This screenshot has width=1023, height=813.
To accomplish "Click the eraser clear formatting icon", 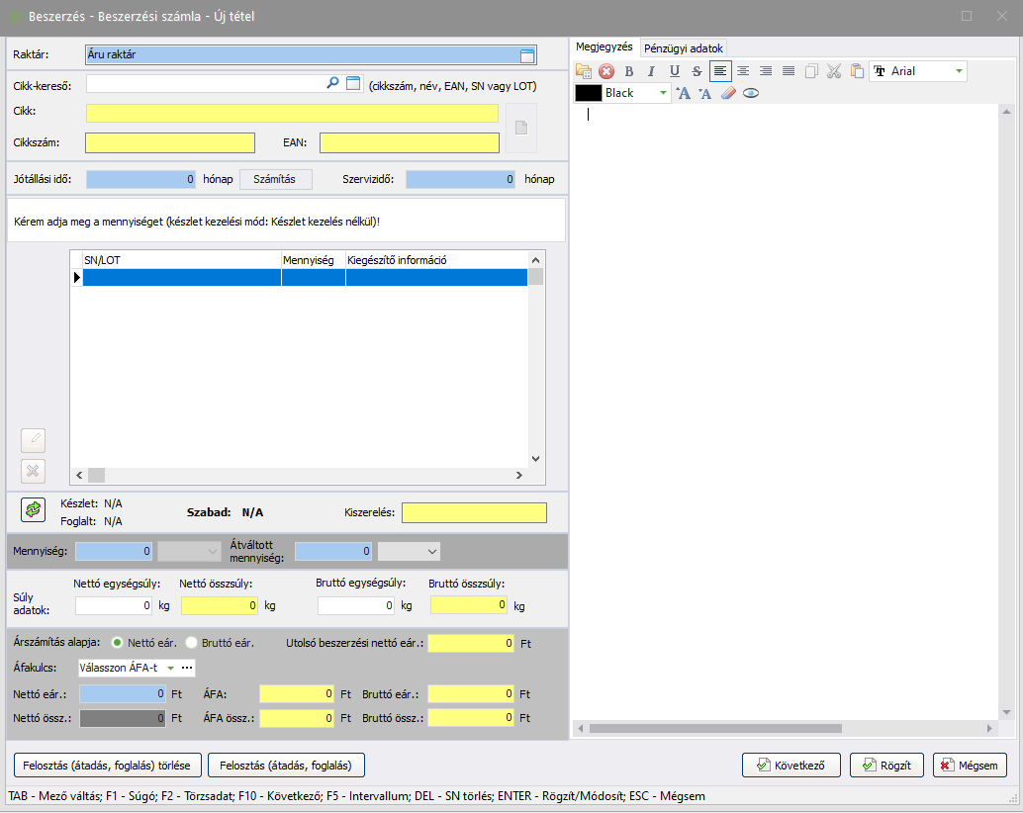I will pos(728,93).
